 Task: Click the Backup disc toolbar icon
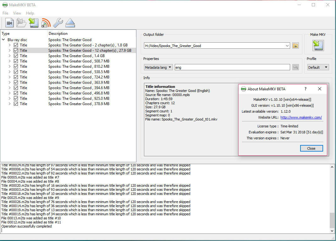pos(34,23)
